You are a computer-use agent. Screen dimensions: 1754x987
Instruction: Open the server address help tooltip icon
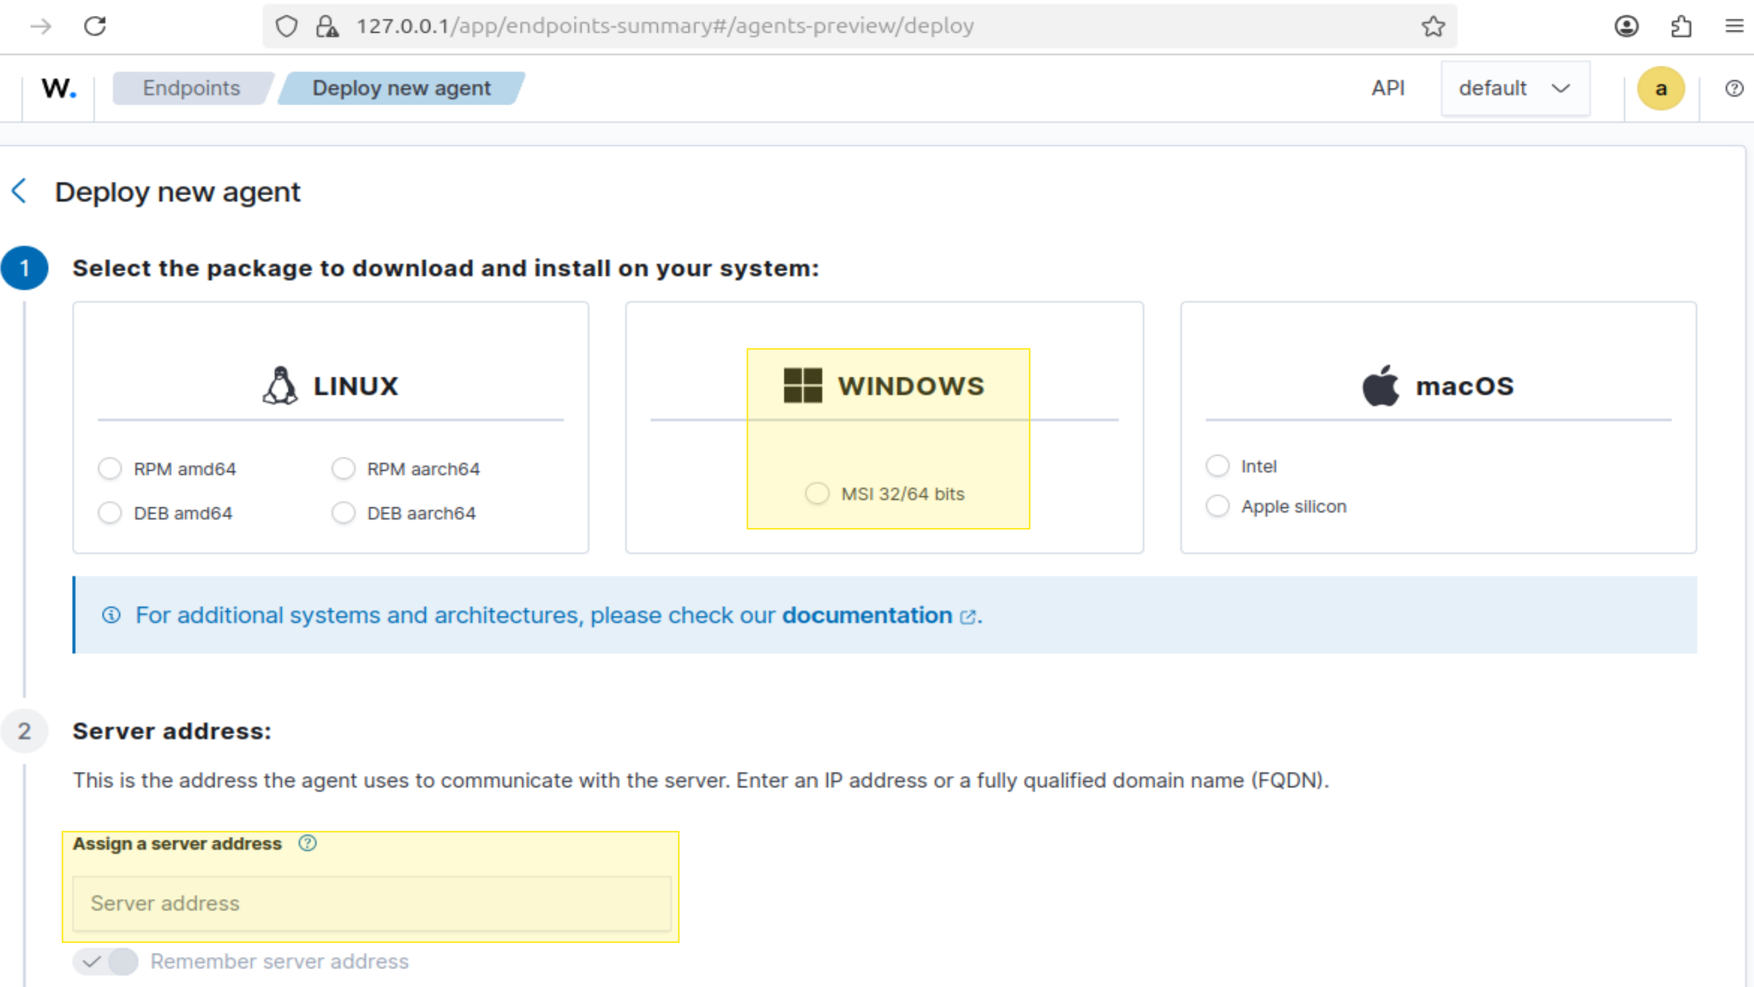[307, 843]
